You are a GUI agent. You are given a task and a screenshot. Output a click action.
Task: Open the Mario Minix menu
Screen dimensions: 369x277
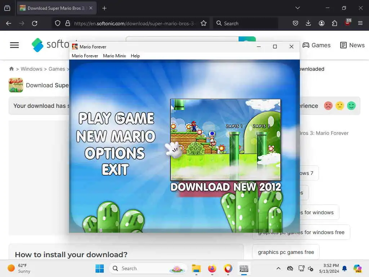click(114, 56)
